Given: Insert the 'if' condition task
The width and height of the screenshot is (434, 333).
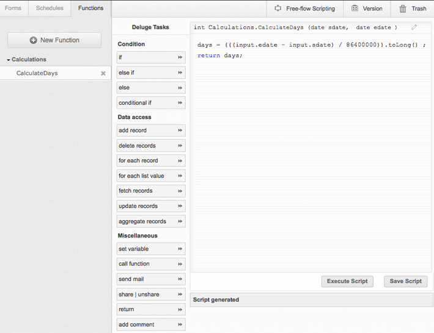Looking at the screenshot, I should (151, 57).
